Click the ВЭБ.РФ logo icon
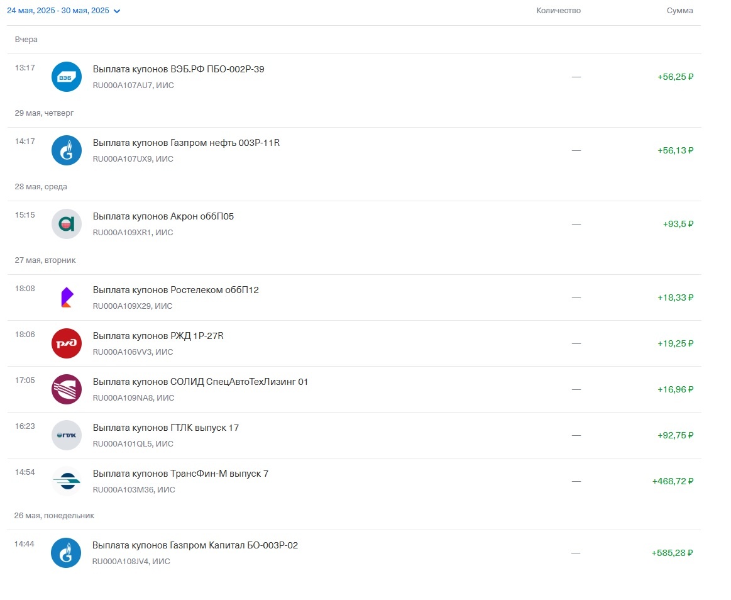Viewport: 731px width, 600px height. (x=66, y=77)
